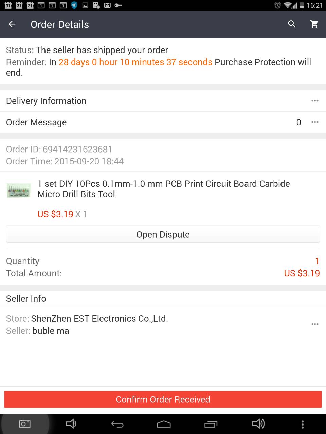Open the drill bits product thumbnail

(19, 190)
